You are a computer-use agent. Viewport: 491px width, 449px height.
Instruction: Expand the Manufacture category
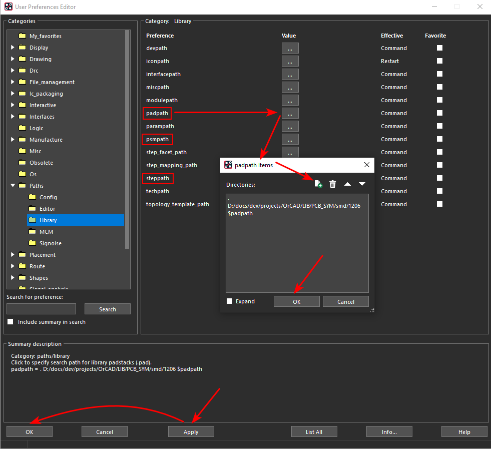[13, 140]
